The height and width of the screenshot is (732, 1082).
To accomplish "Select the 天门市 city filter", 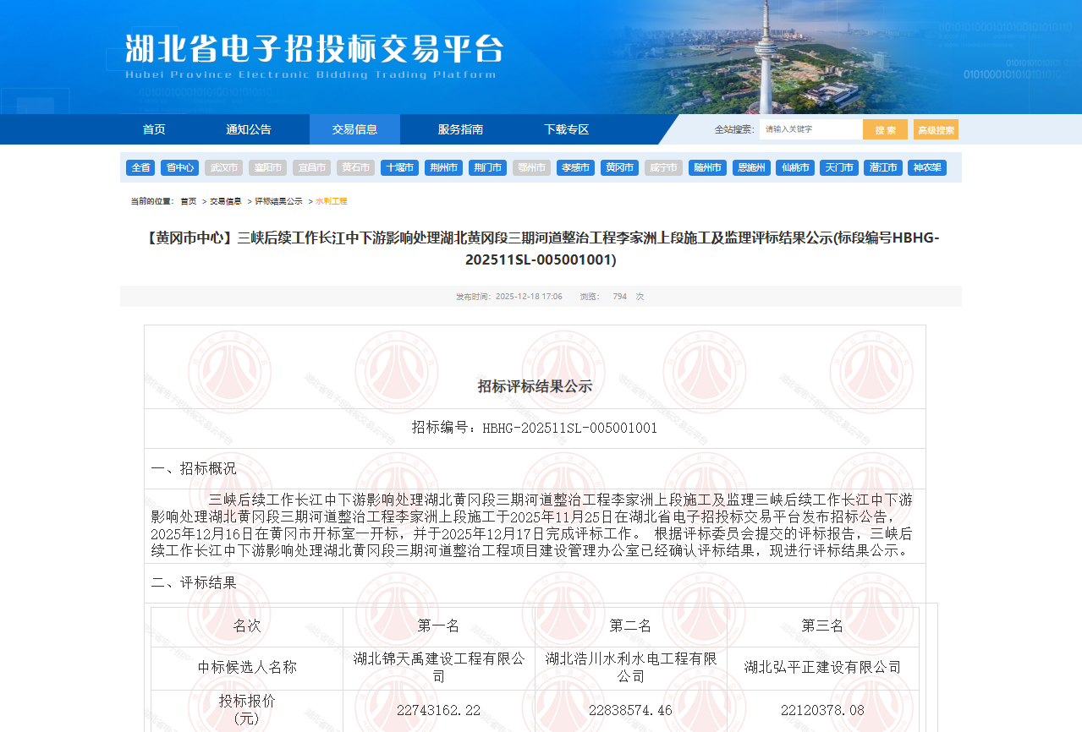I will pyautogui.click(x=838, y=167).
